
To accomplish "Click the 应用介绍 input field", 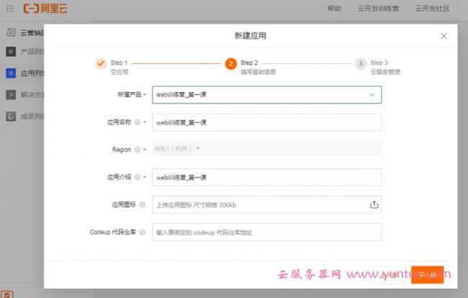I will [266, 177].
